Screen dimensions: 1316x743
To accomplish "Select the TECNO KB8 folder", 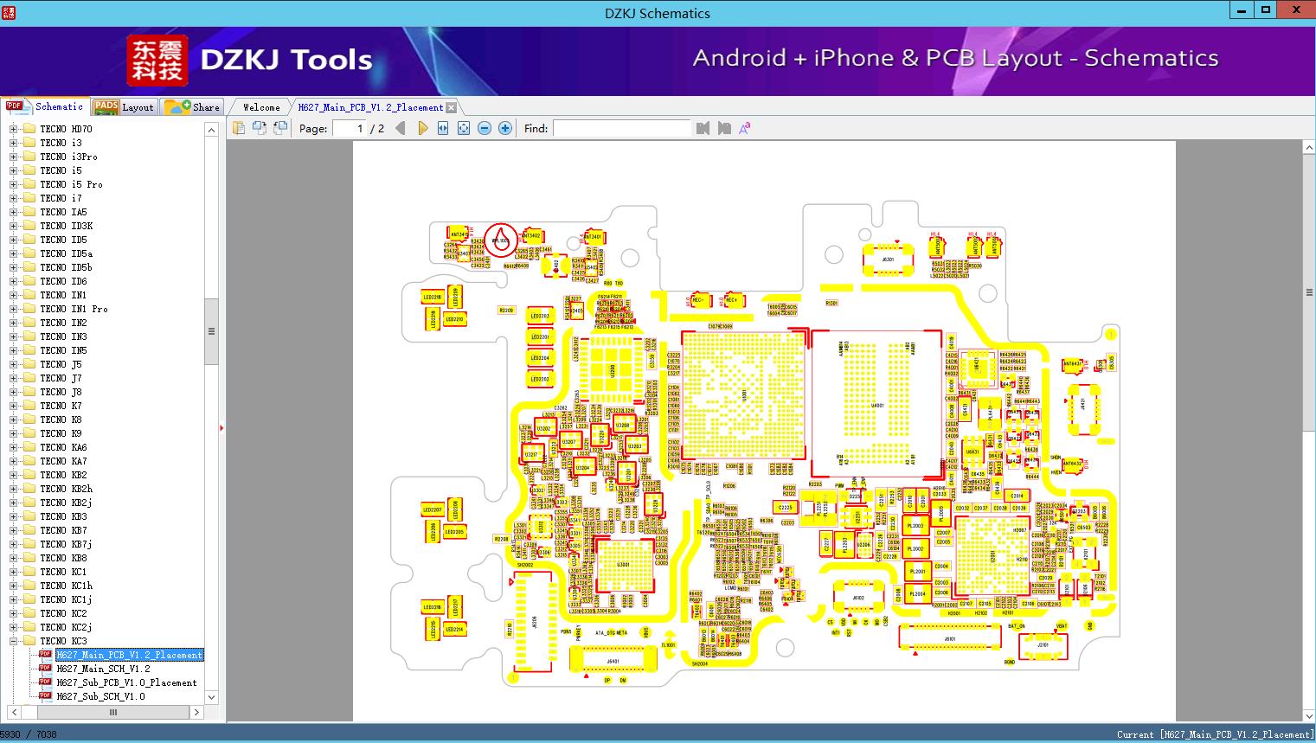I will coord(63,558).
